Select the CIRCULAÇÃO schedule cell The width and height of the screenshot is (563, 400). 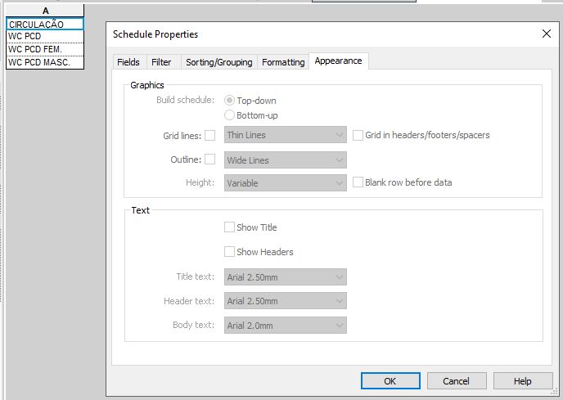(x=45, y=24)
